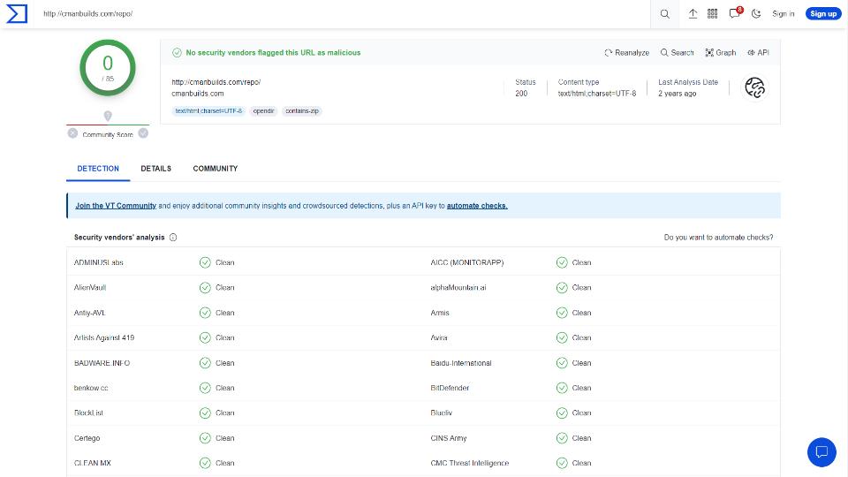Click the text/html charset=UTF-8 tag
This screenshot has height=477, width=848.
[208, 111]
